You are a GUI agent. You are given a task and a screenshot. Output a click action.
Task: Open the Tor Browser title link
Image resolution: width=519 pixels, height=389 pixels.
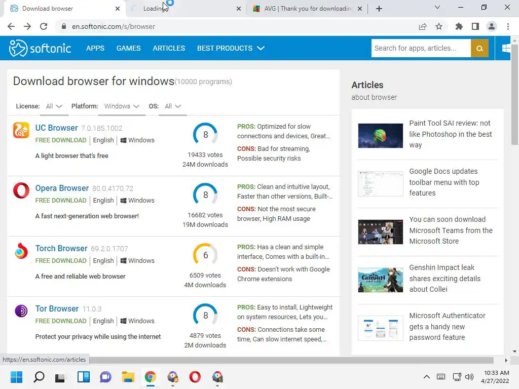pos(57,308)
